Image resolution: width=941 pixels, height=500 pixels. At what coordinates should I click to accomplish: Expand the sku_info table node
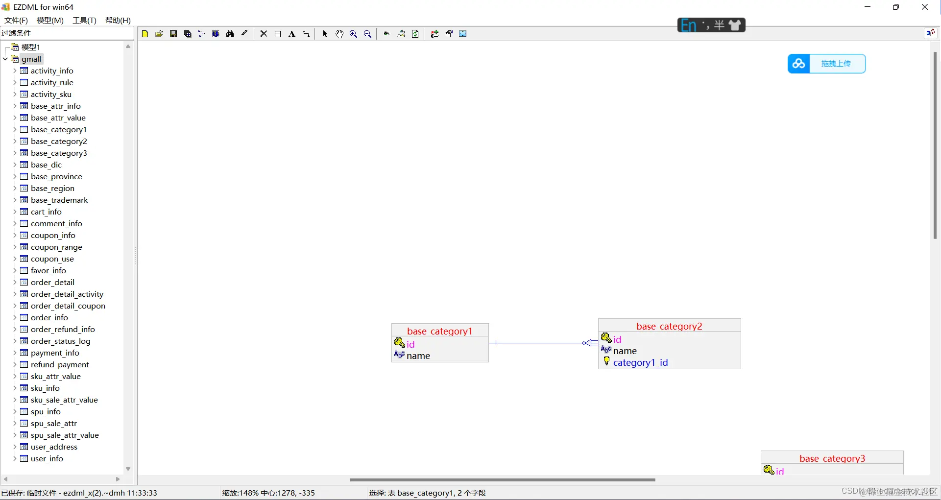[x=15, y=388]
